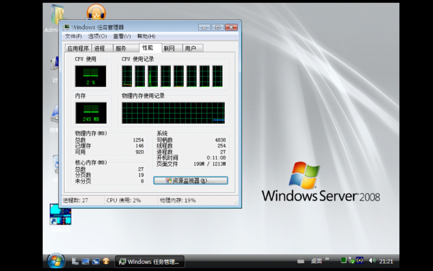Click the 页面文件 value 199M / 1213M
Viewport: 433px width, 271px height.
[209, 164]
